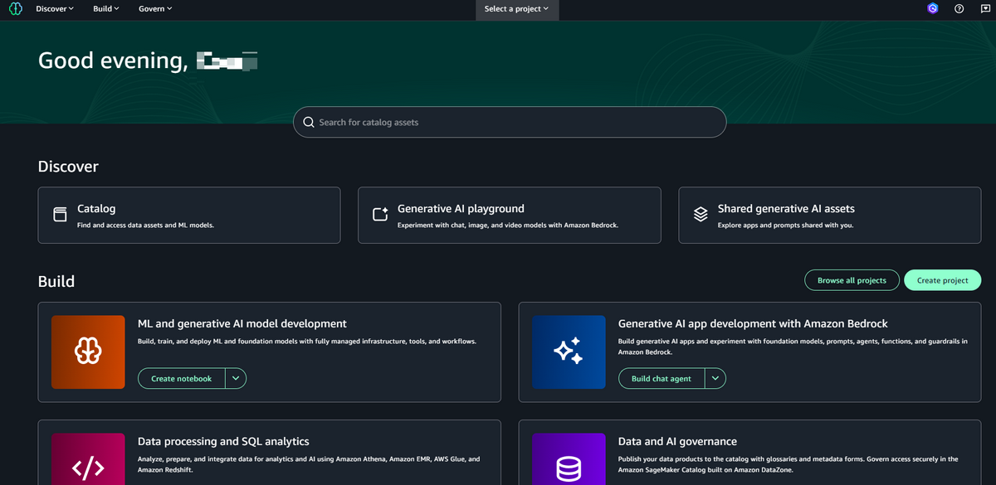
Task: Open the Catalog card
Action: 189,215
